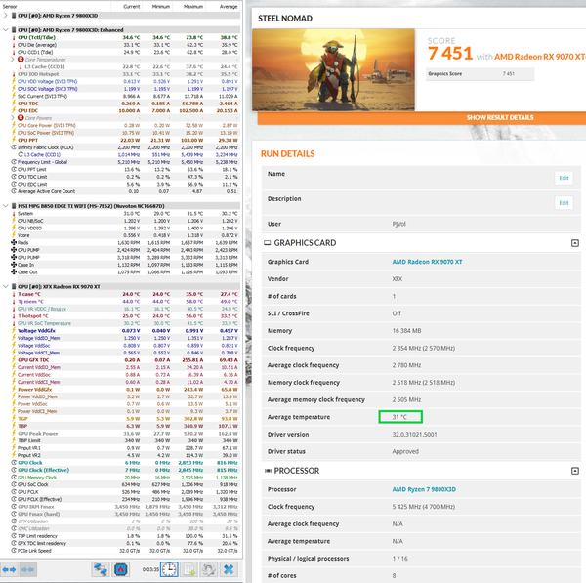This screenshot has width=586, height=583.
Task: Click the Average column header
Action: 229,7
